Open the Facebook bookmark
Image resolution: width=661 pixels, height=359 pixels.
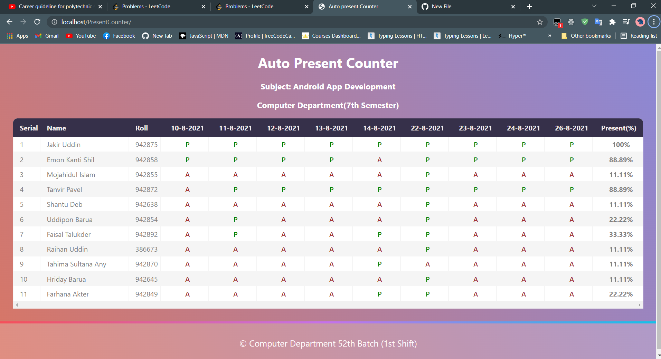(119, 36)
